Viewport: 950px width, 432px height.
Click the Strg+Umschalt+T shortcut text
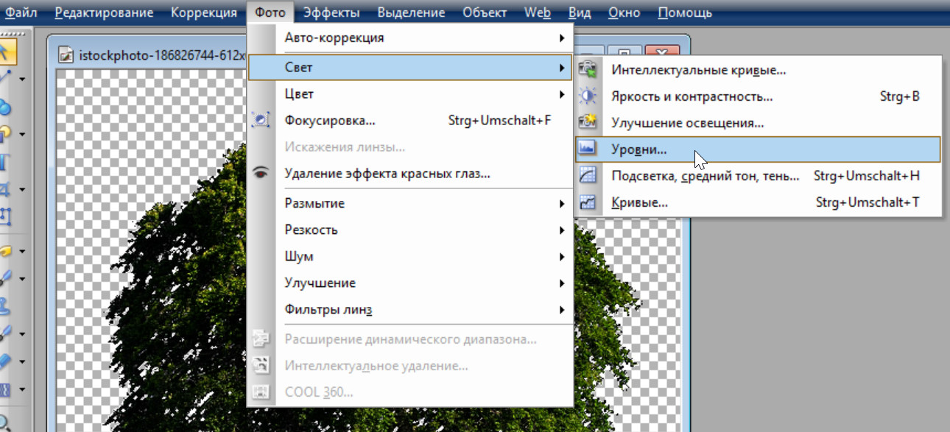pyautogui.click(x=868, y=202)
